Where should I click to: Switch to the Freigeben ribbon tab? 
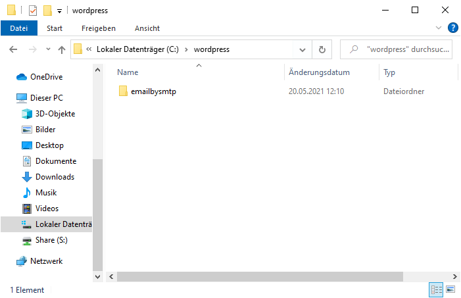point(99,28)
